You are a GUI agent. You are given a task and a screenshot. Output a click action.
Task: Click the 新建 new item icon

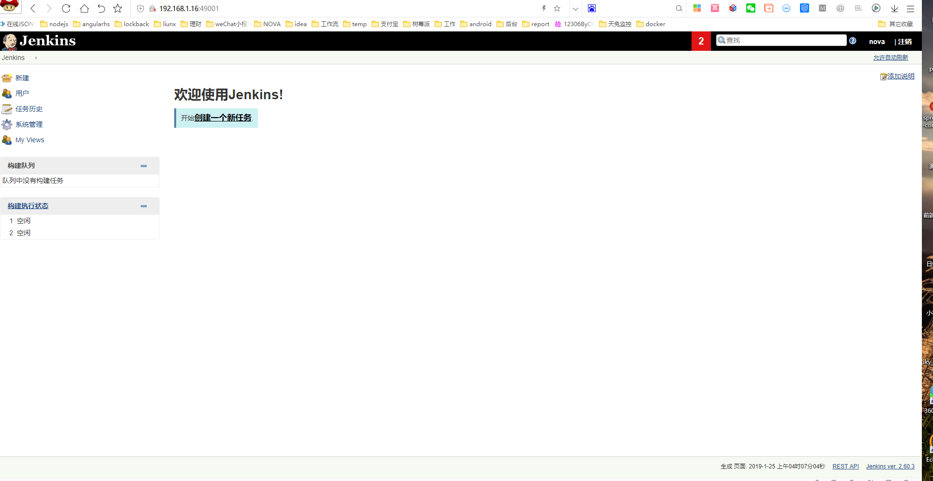tap(7, 78)
